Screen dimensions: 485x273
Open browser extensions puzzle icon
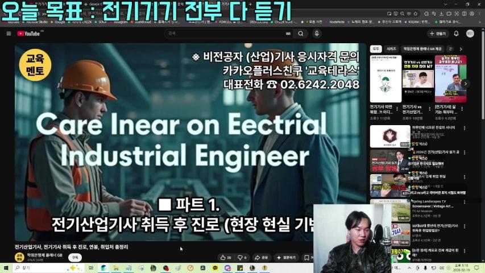(x=426, y=14)
